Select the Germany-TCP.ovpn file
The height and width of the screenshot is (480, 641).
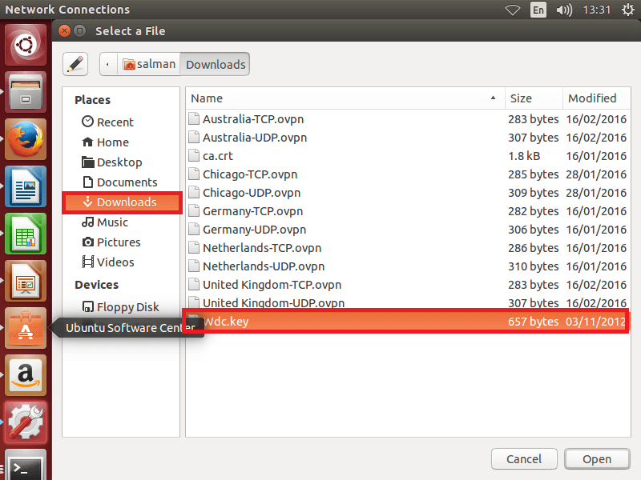[x=408, y=211]
